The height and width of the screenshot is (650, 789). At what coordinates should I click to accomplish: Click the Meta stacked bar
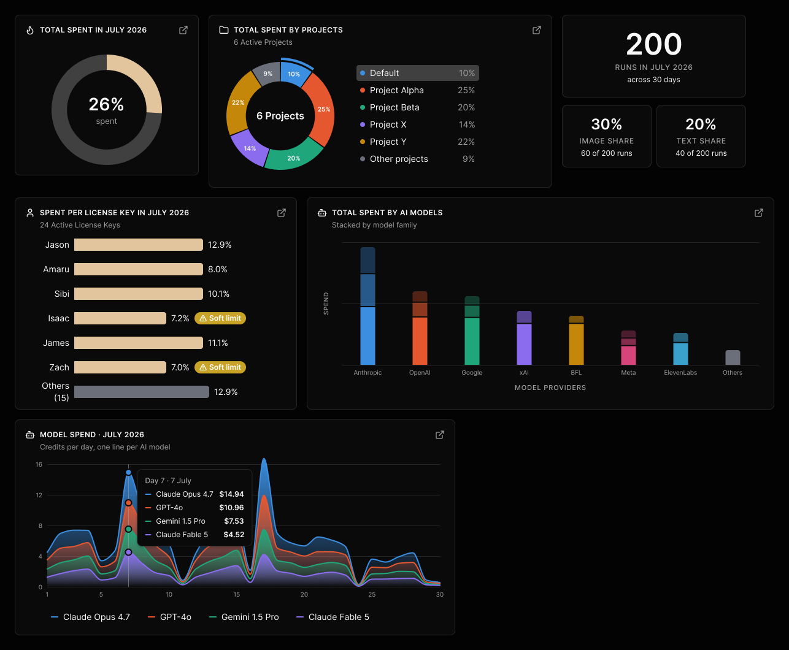[x=628, y=348]
